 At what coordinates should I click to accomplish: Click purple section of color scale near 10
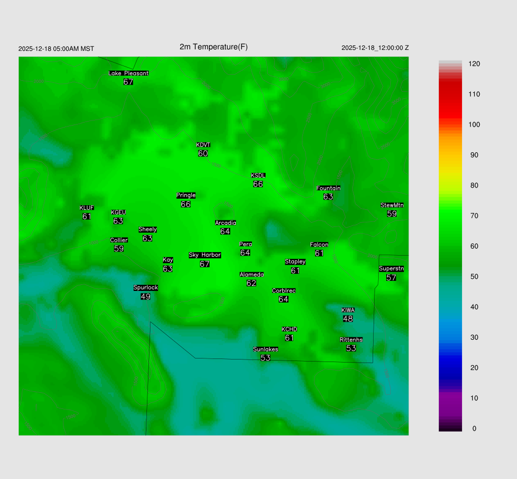pos(450,398)
